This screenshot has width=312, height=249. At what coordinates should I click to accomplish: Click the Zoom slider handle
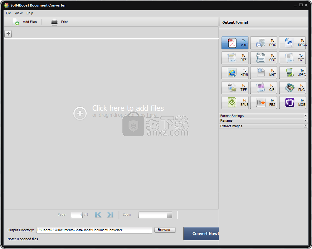coord(169,215)
